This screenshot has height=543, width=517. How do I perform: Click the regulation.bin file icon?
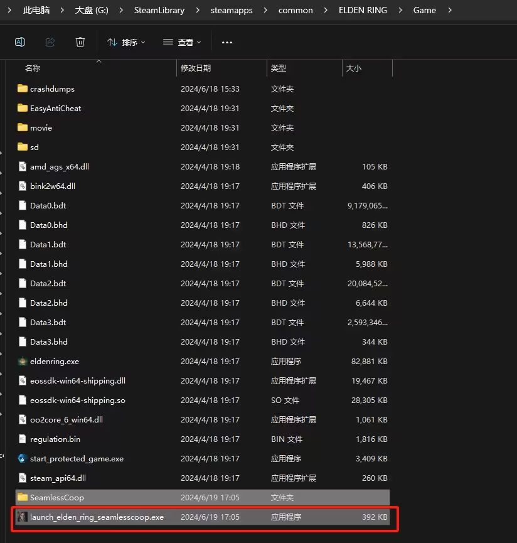tap(23, 439)
